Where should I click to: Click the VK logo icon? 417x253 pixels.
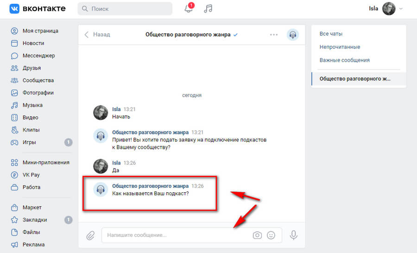pos(14,8)
